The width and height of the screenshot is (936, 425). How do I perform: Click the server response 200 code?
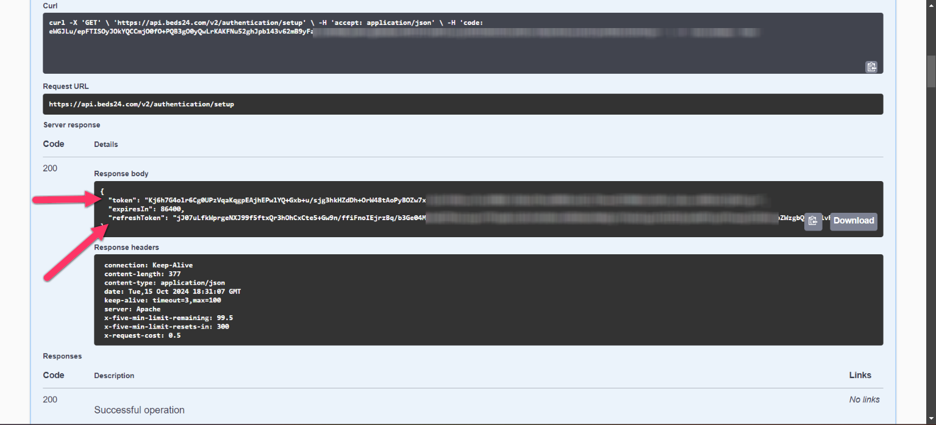click(50, 168)
